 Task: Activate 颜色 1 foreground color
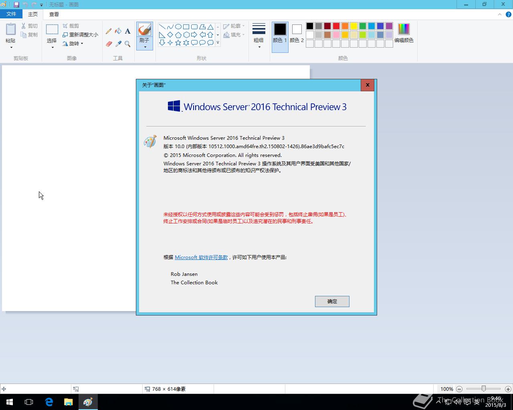[280, 37]
